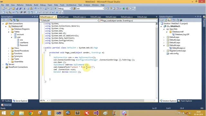This screenshot has width=206, height=116.
Task: Toggle auto-hide pin on Server Explorer
Action: tap(35, 17)
